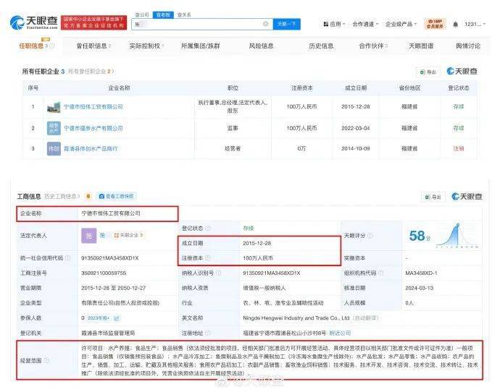Screen dimensions: 500x392
Task: Click 关联企业 3 tag
Action: (x=128, y=236)
